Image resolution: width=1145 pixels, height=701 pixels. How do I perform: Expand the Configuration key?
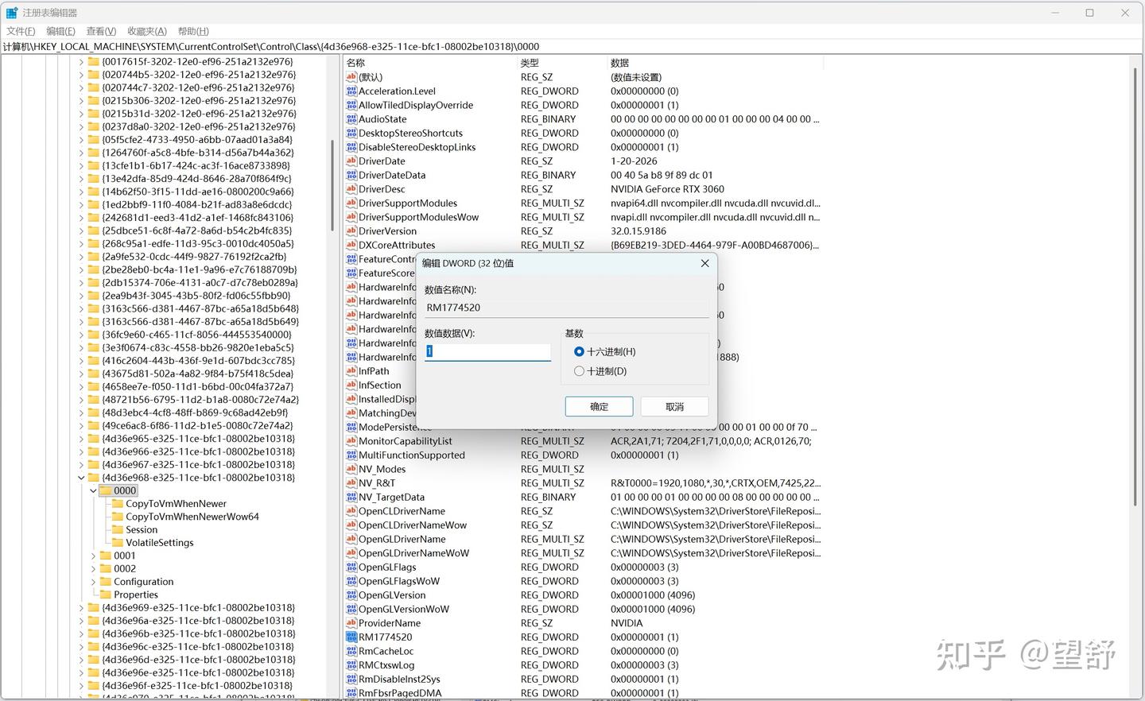pyautogui.click(x=93, y=582)
